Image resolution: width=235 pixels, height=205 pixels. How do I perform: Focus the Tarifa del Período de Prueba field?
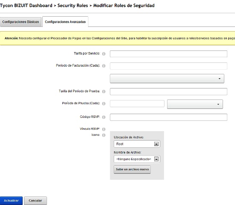tap(168, 91)
